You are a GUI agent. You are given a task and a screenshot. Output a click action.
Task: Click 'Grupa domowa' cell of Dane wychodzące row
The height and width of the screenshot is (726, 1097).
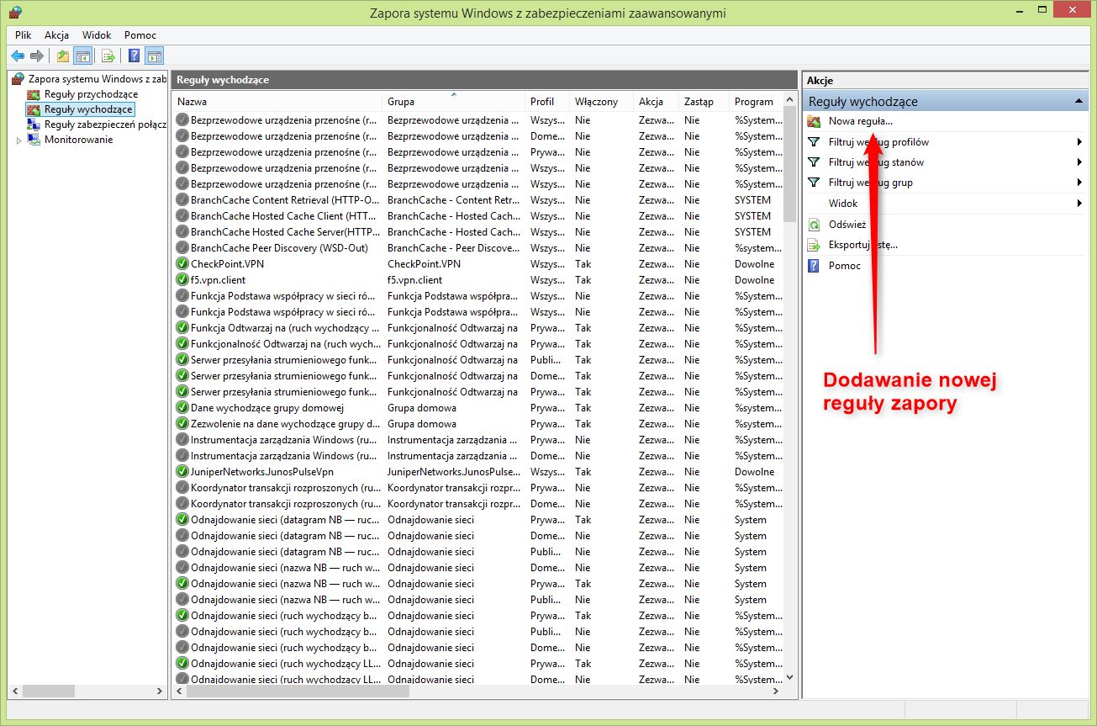click(422, 408)
